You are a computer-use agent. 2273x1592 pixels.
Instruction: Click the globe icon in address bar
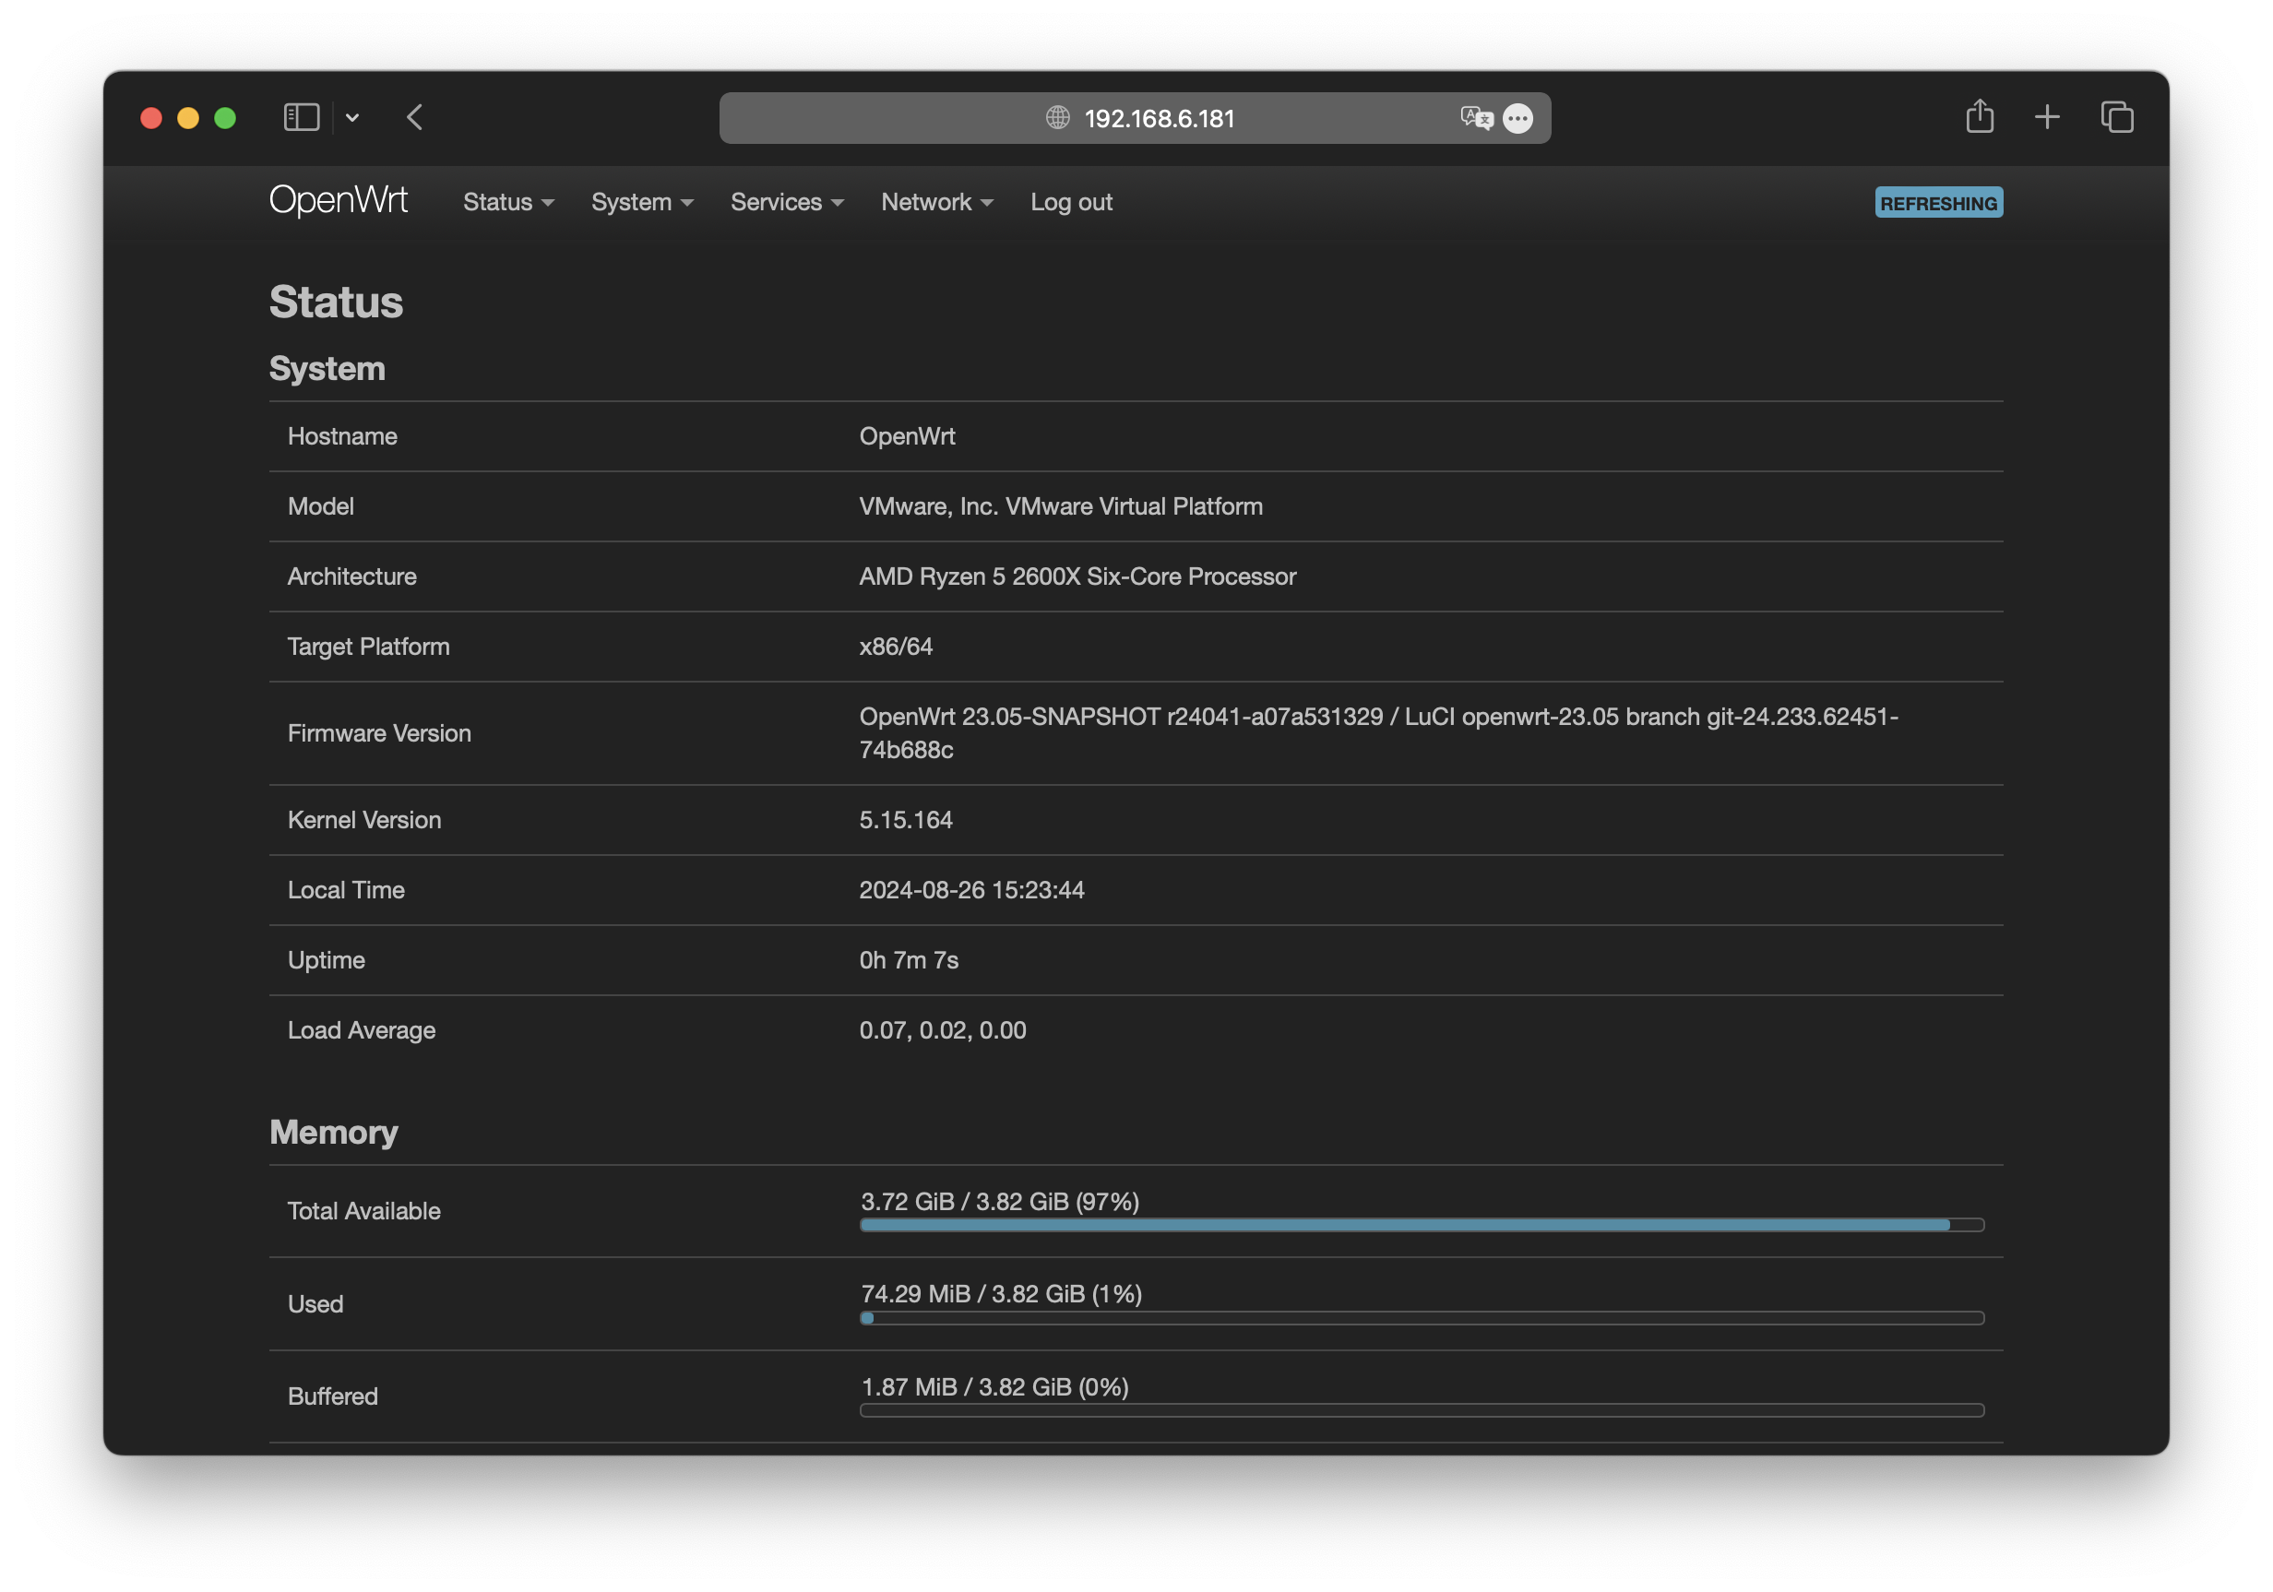[x=1057, y=118]
